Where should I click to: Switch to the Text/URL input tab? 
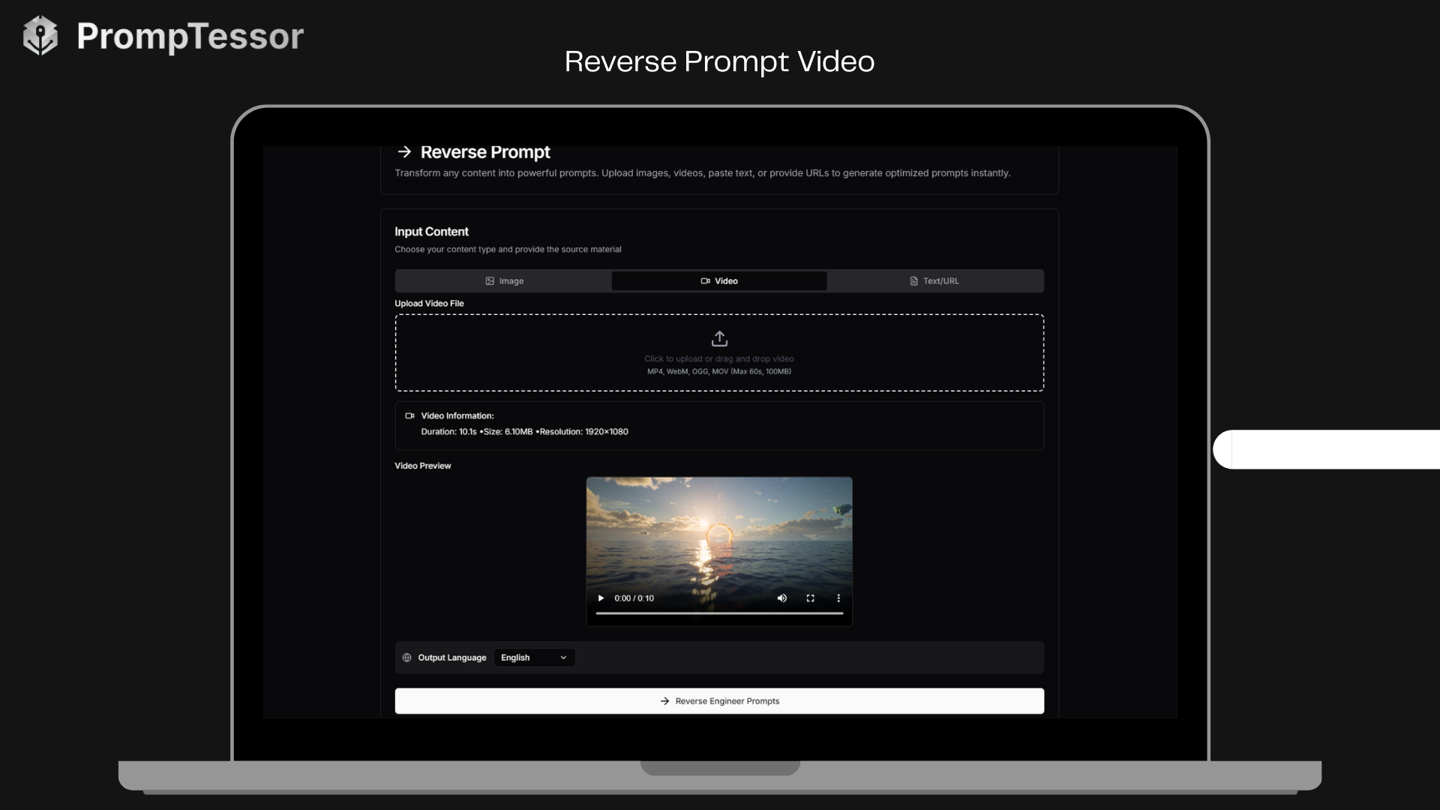pyautogui.click(x=935, y=280)
